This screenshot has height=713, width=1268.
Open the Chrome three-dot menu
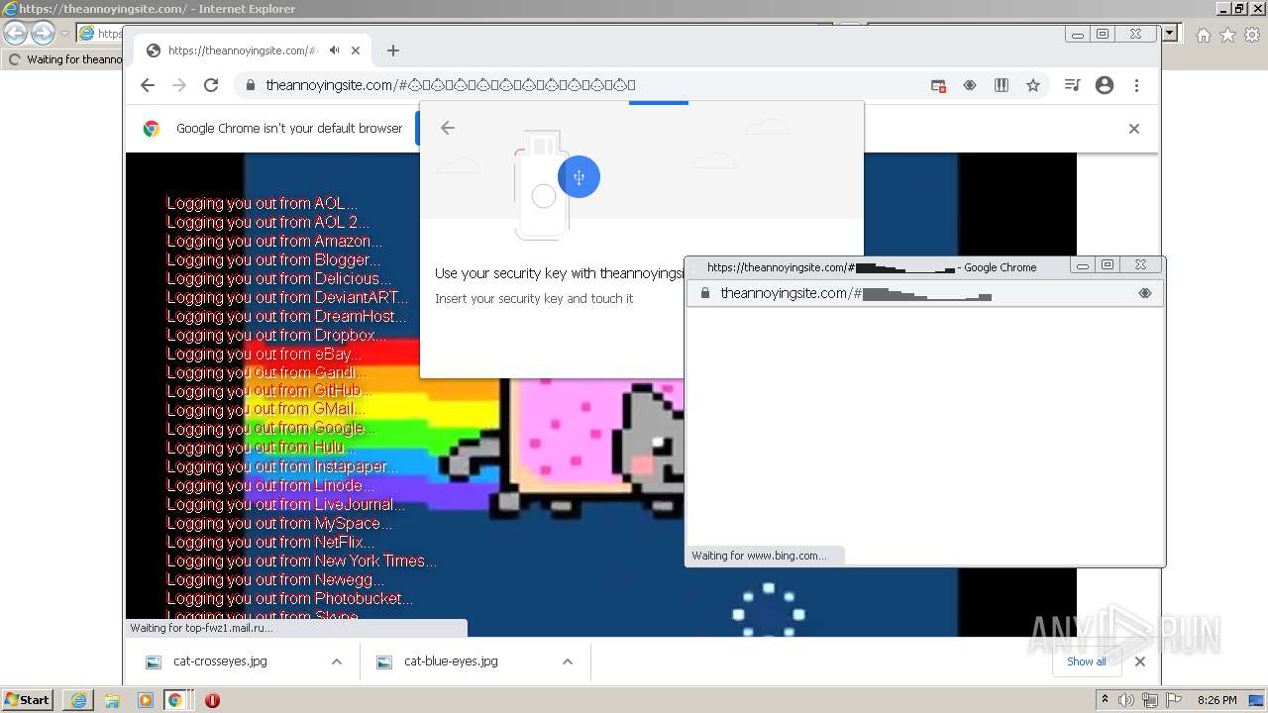click(1136, 85)
